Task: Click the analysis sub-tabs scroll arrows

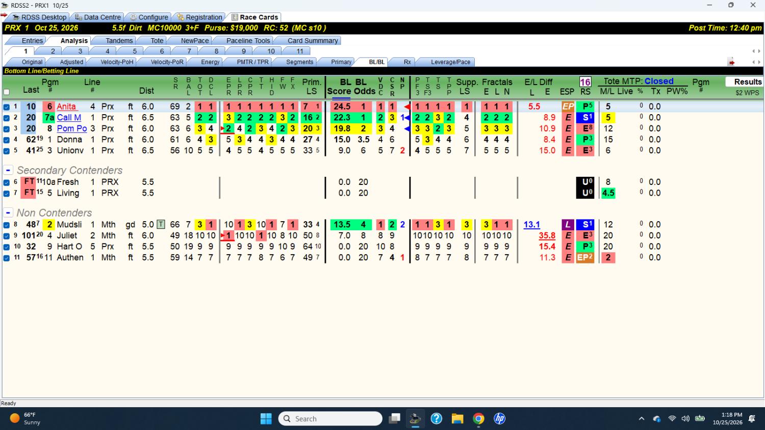Action: pos(756,62)
